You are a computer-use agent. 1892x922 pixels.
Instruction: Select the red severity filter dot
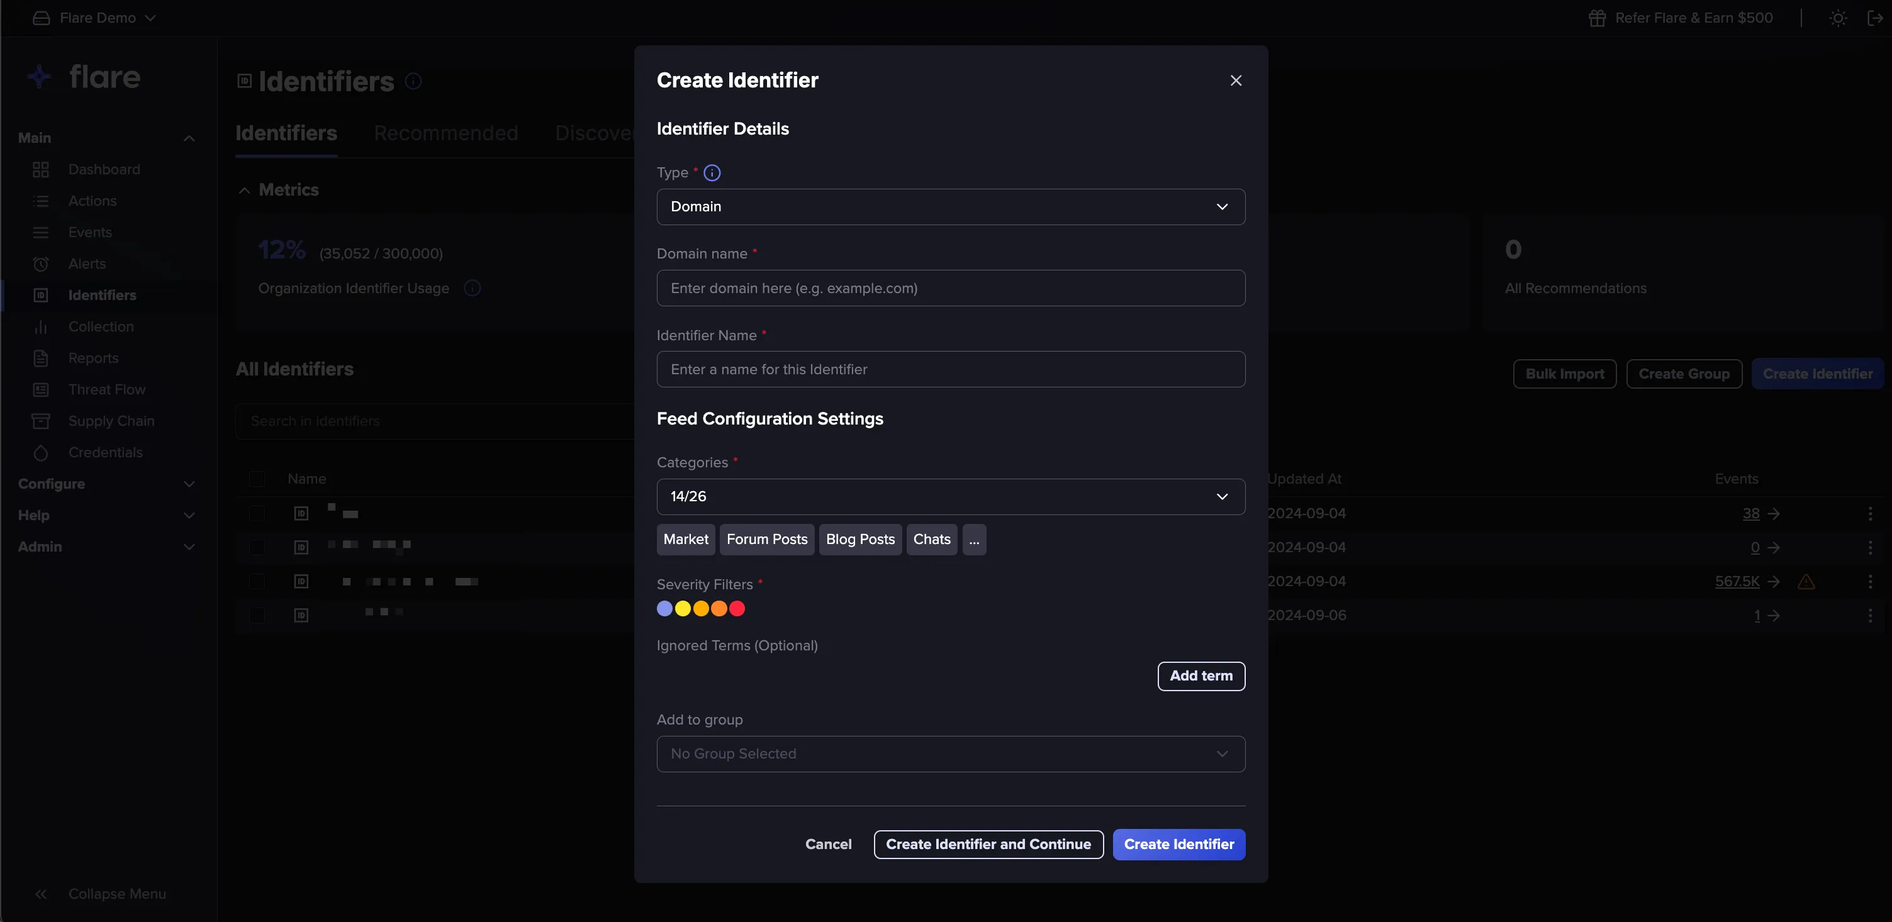737,609
